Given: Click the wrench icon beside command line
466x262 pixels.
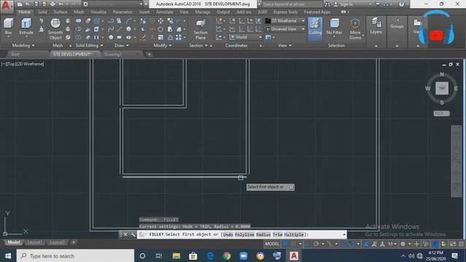Looking at the screenshot, I should (133, 234).
